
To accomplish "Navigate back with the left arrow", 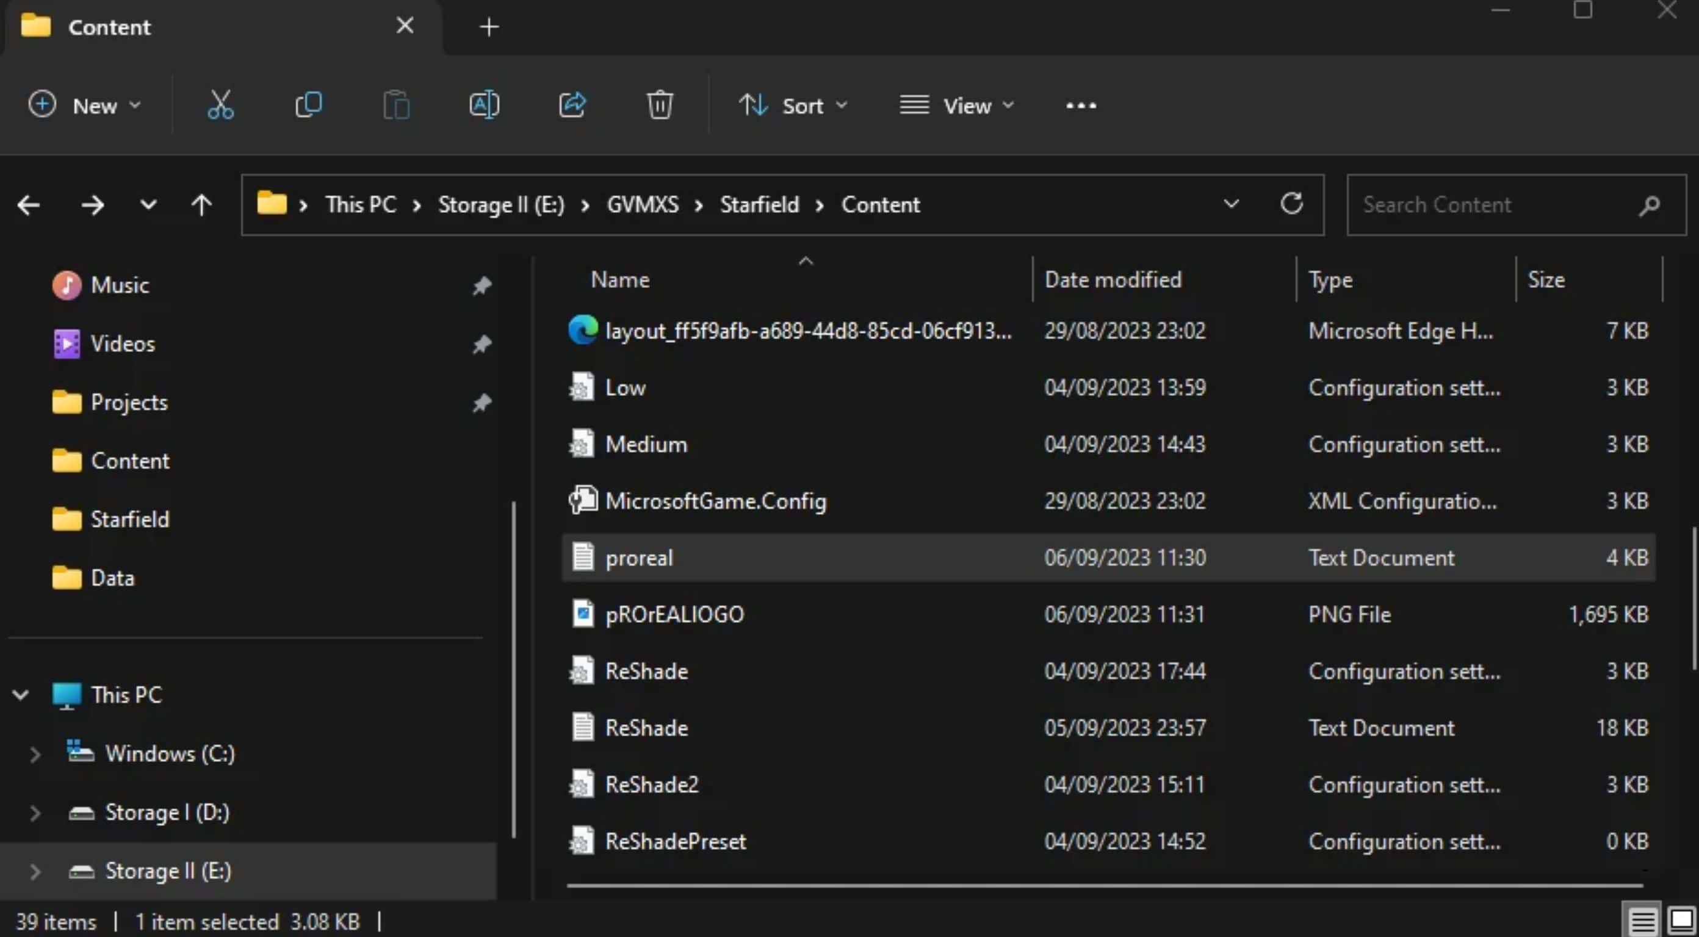I will coord(28,205).
